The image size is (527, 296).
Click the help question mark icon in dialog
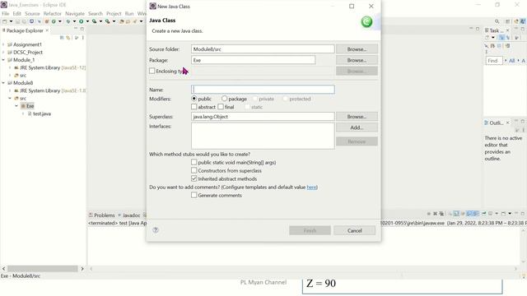point(156,230)
